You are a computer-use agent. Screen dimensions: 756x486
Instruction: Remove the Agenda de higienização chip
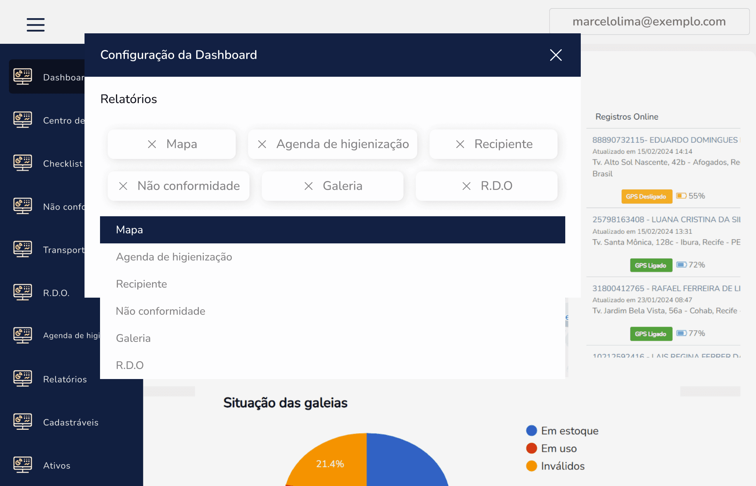(x=262, y=144)
